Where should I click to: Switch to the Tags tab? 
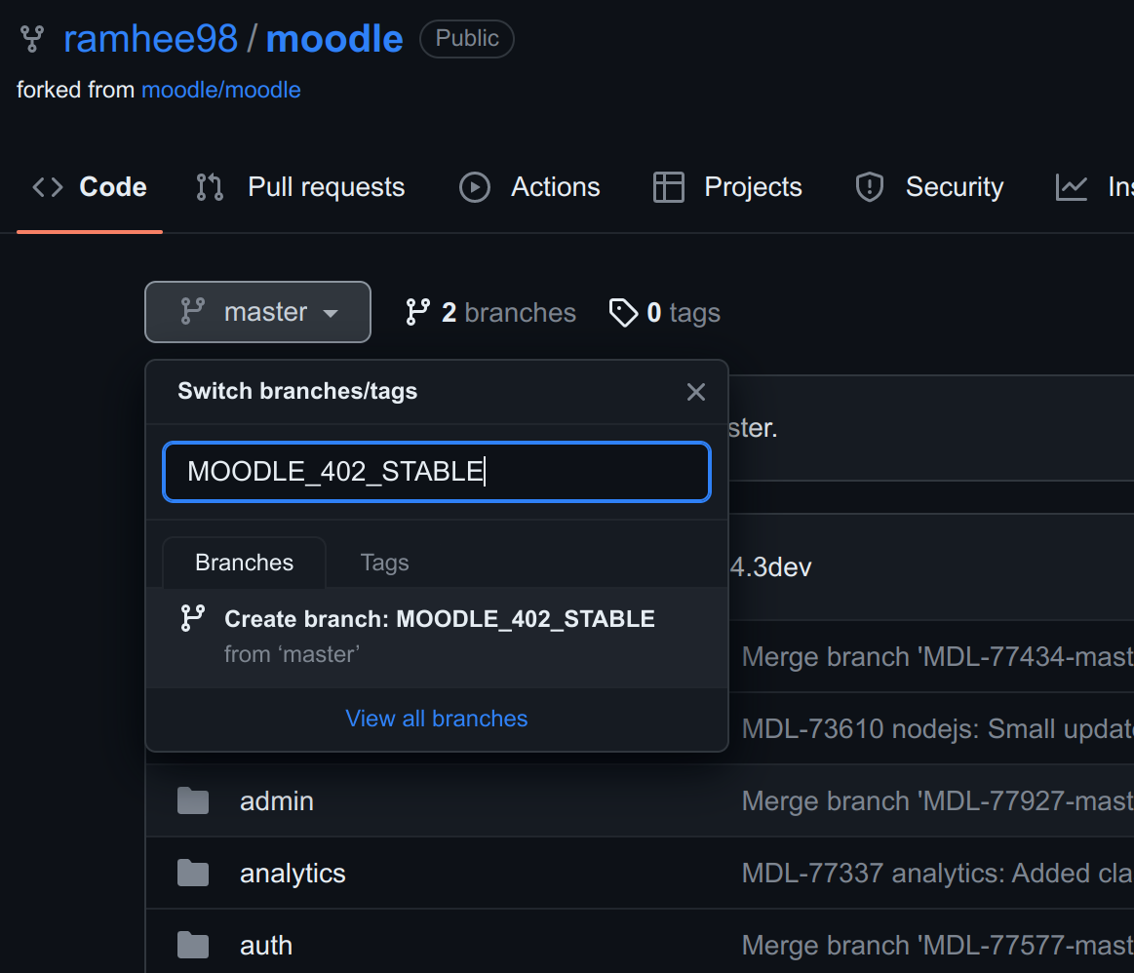[384, 563]
